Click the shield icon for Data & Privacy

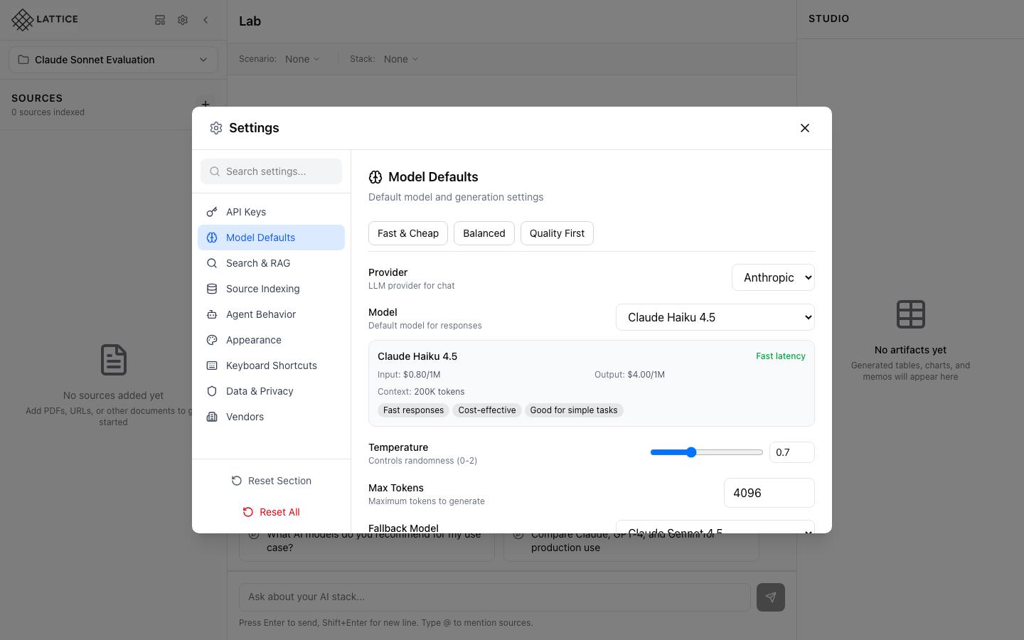[211, 390]
